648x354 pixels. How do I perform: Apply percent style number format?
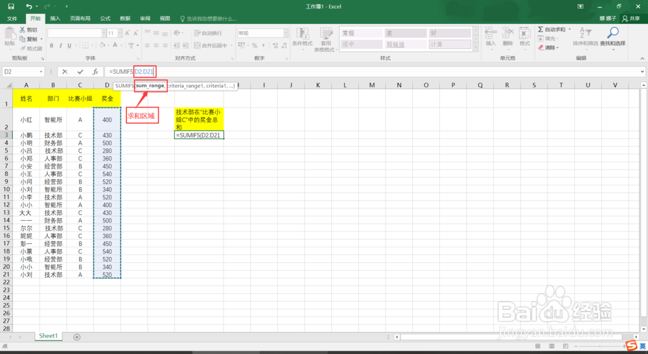255,45
